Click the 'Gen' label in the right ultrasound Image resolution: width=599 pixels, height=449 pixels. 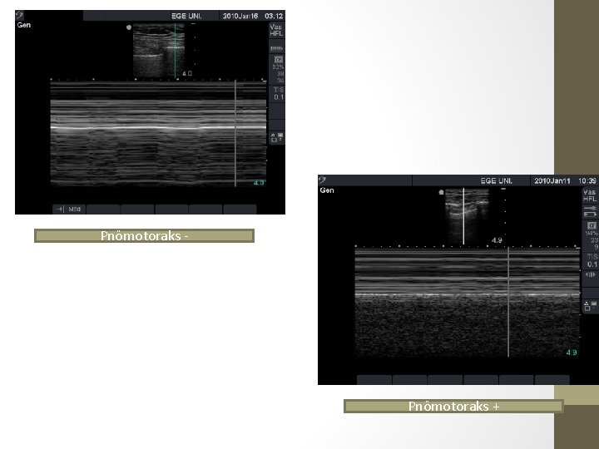tap(327, 190)
